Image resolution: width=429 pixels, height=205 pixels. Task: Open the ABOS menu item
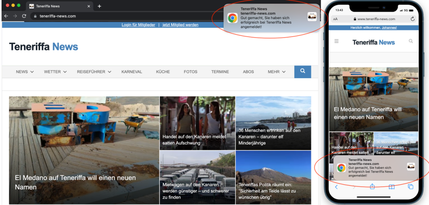248,72
